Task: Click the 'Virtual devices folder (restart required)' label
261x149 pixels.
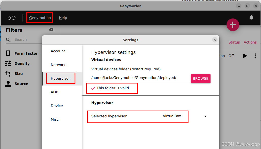Action: [x=126, y=69]
